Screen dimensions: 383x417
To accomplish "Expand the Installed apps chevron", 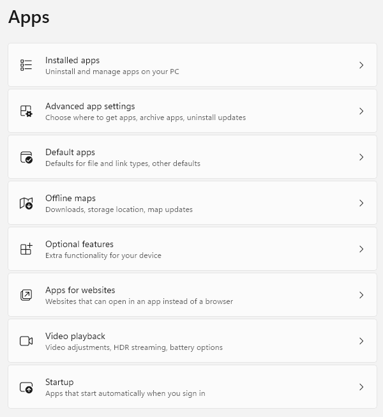I will coord(361,65).
